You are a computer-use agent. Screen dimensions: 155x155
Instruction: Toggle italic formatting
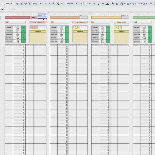(99, 4)
